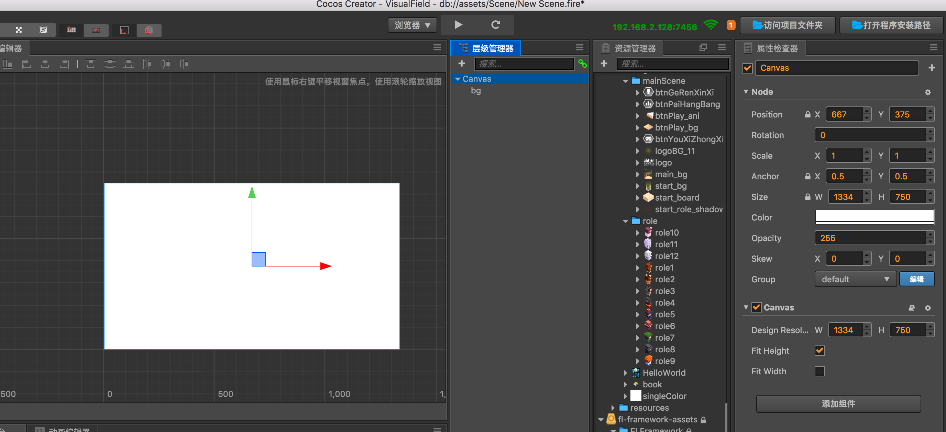Click the Node section gear settings icon

(x=928, y=92)
